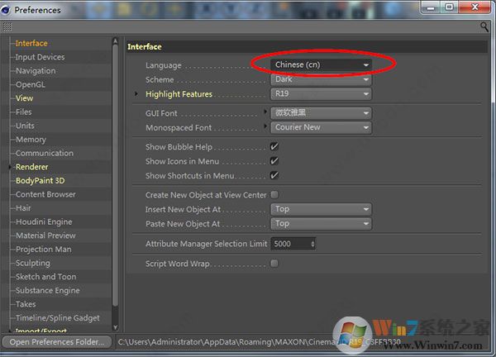Go to the BodyPaint 3D preferences section
Viewport: 496px width, 357px height.
[x=40, y=181]
